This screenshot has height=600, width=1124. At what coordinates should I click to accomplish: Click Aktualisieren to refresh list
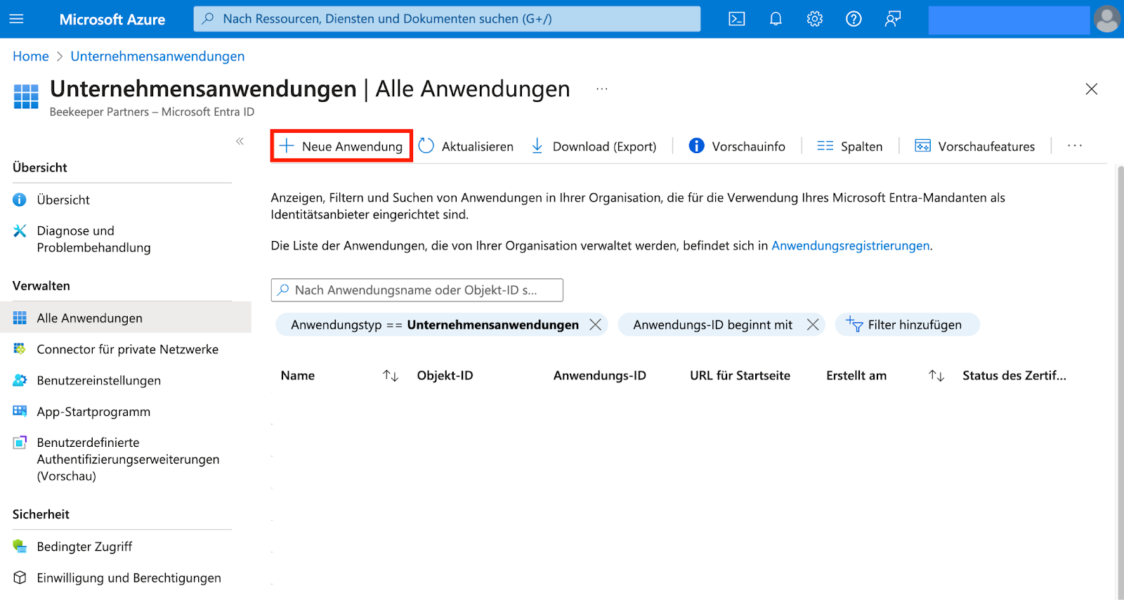pyautogui.click(x=466, y=146)
